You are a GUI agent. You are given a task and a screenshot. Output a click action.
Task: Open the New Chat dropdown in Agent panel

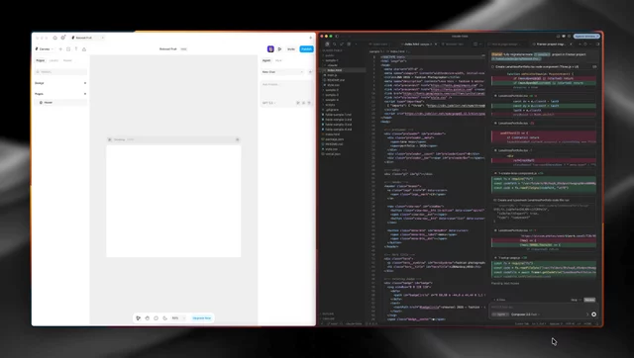[x=282, y=72]
